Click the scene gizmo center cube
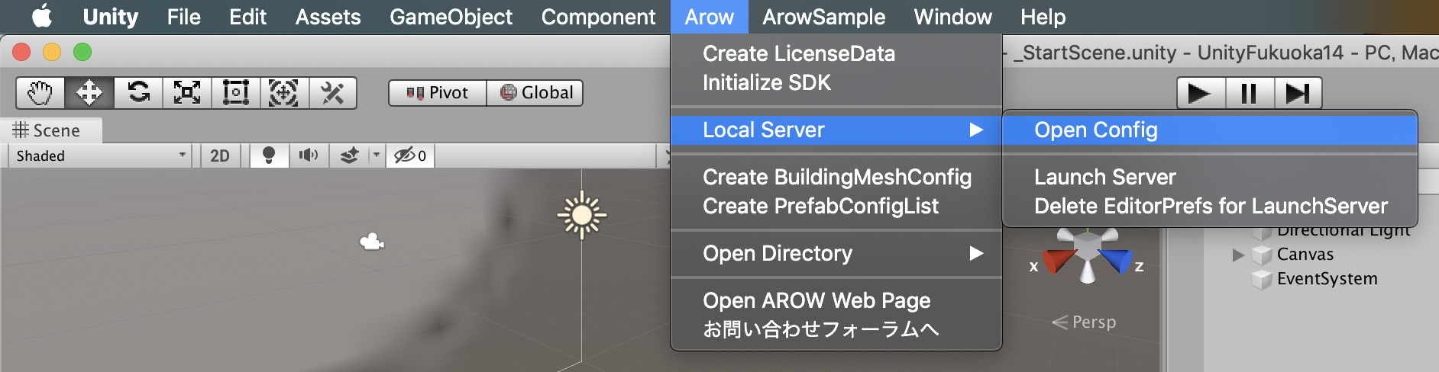 coord(1087,245)
